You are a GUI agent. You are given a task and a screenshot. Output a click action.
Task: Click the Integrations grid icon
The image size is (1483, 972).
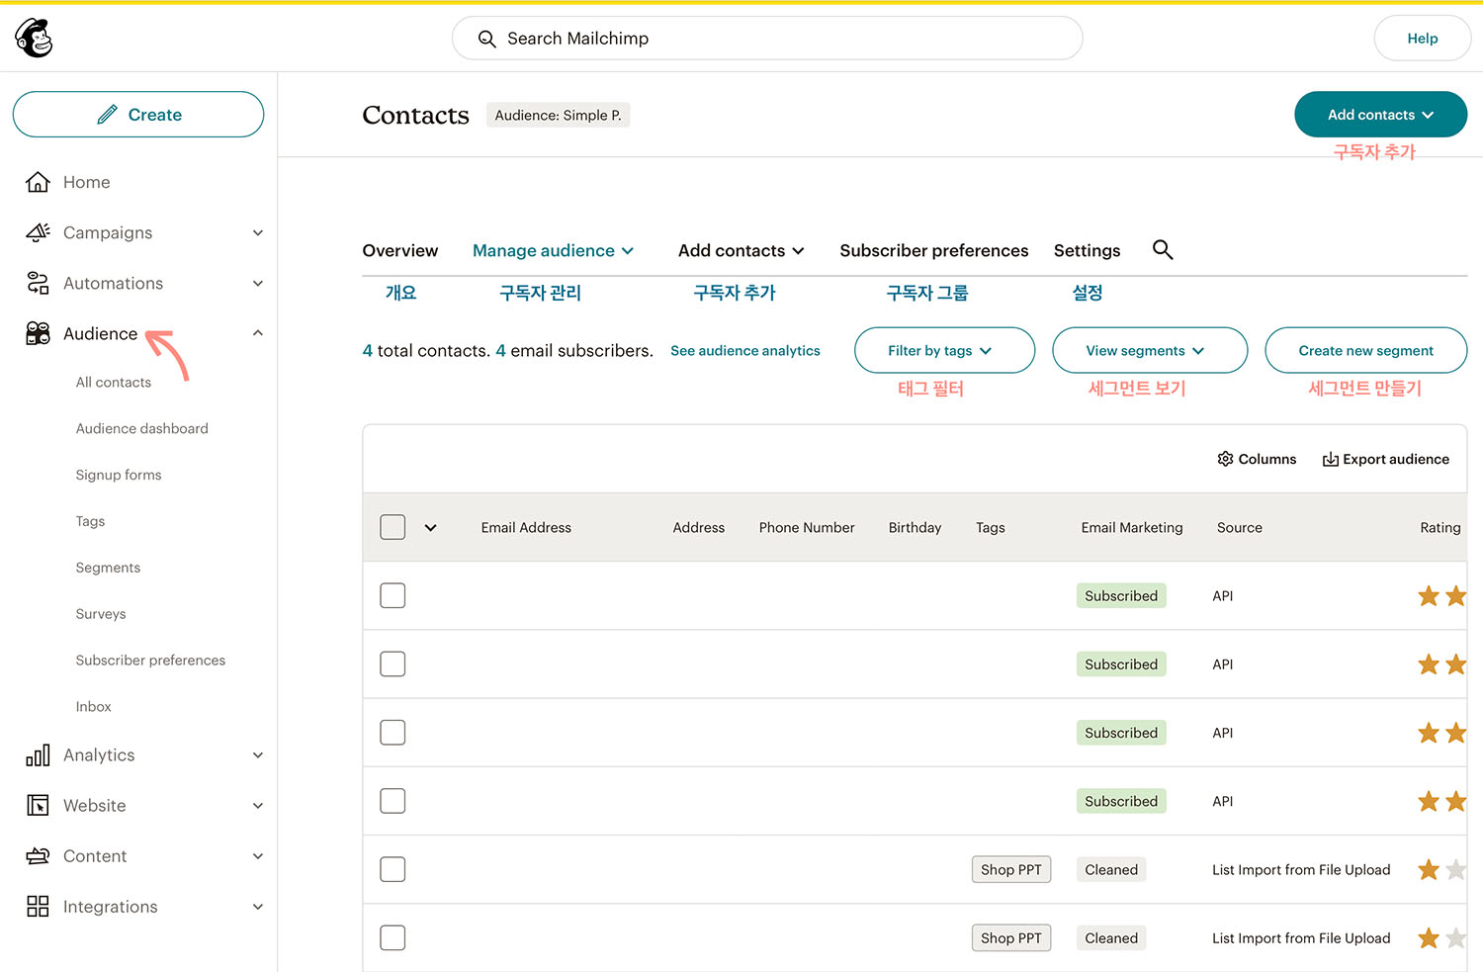tap(38, 907)
